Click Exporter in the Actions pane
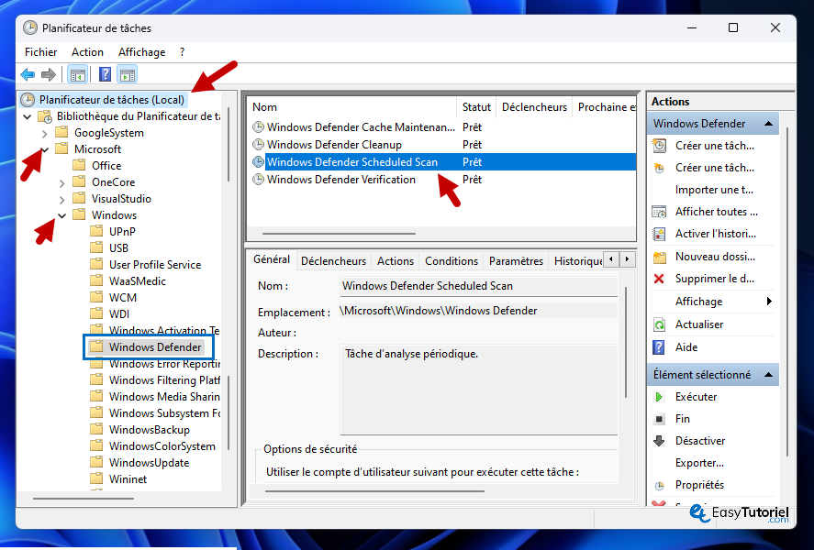The width and height of the screenshot is (814, 550). 699,463
